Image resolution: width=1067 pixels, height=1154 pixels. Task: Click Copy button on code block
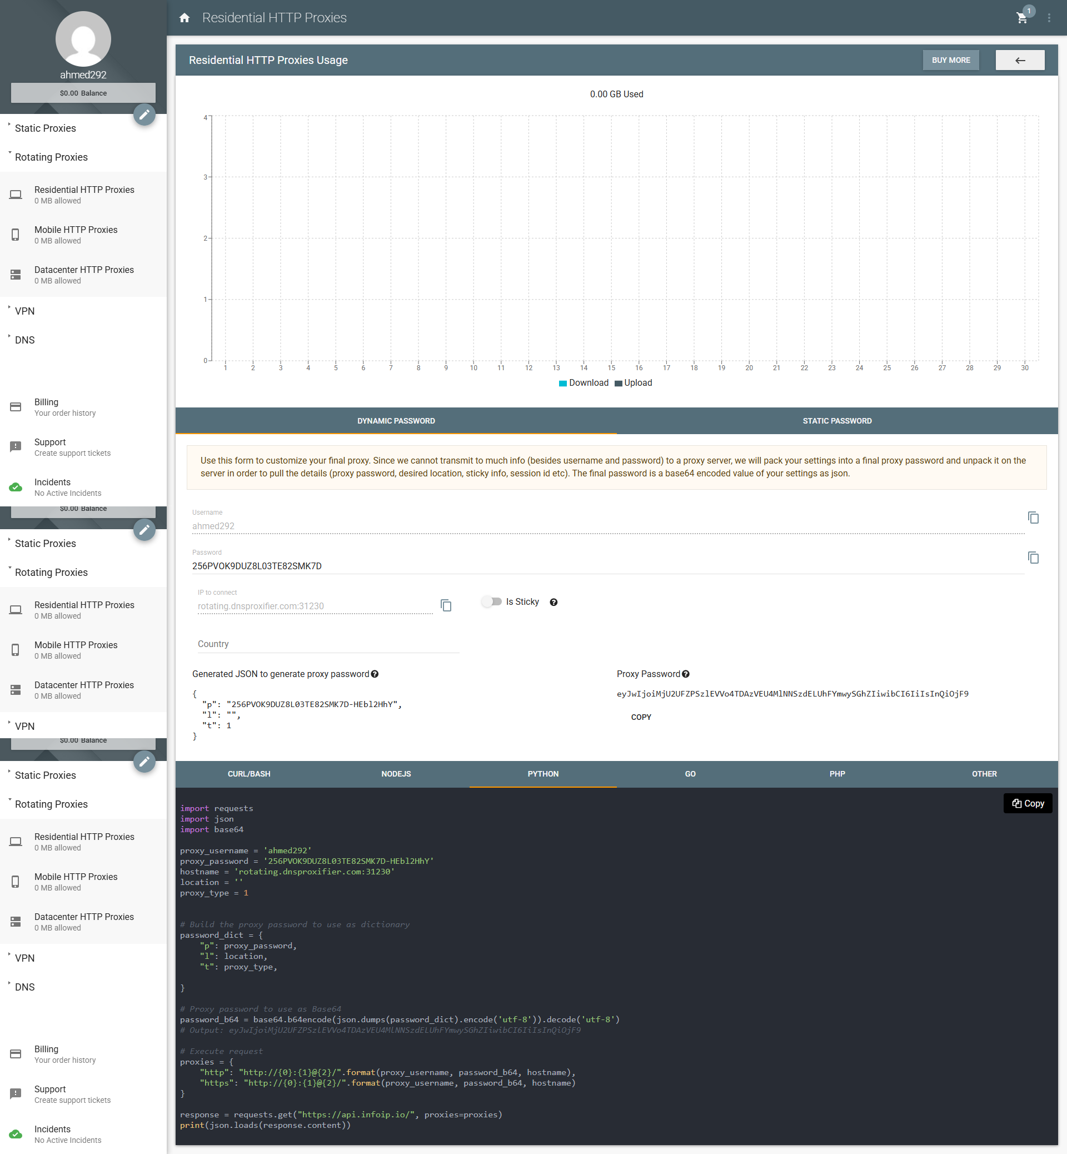tap(1027, 803)
